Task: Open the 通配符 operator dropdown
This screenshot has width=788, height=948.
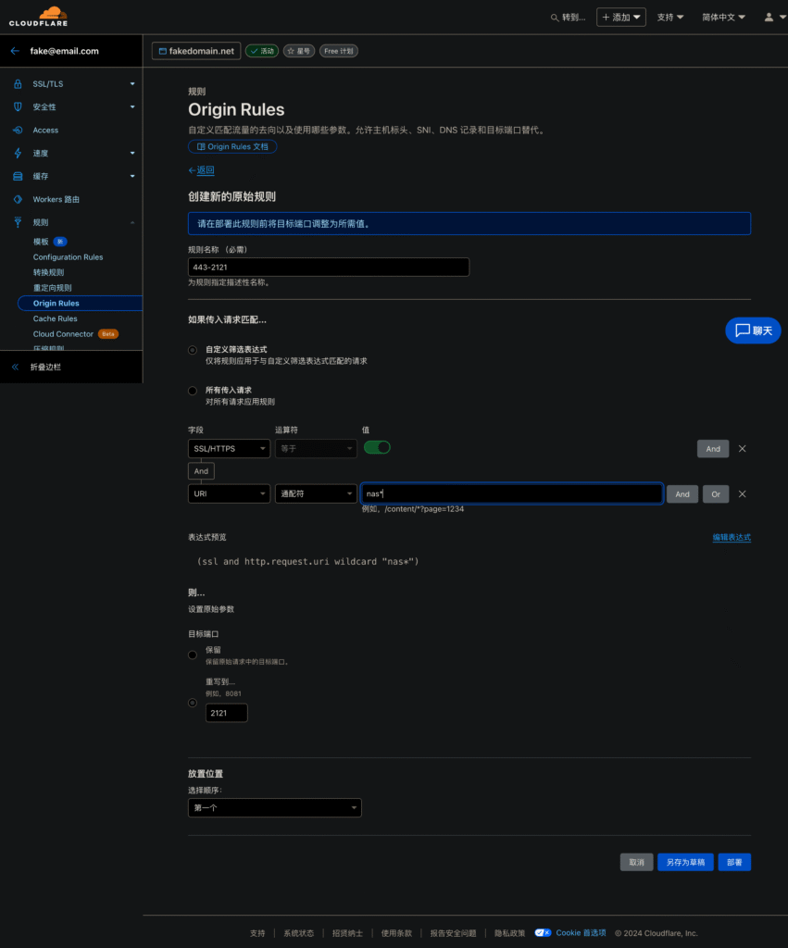Action: [x=316, y=494]
